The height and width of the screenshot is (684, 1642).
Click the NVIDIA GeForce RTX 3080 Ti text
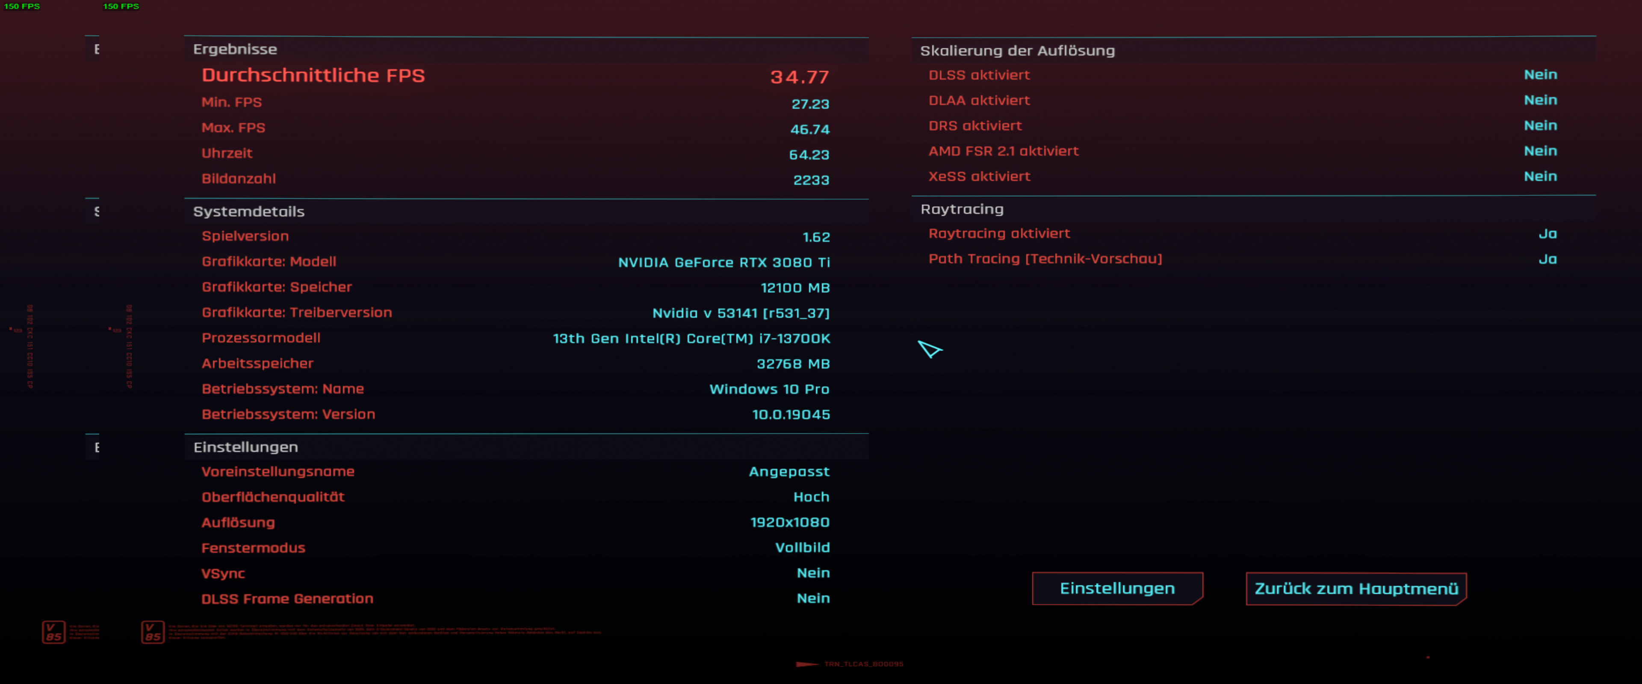(724, 262)
